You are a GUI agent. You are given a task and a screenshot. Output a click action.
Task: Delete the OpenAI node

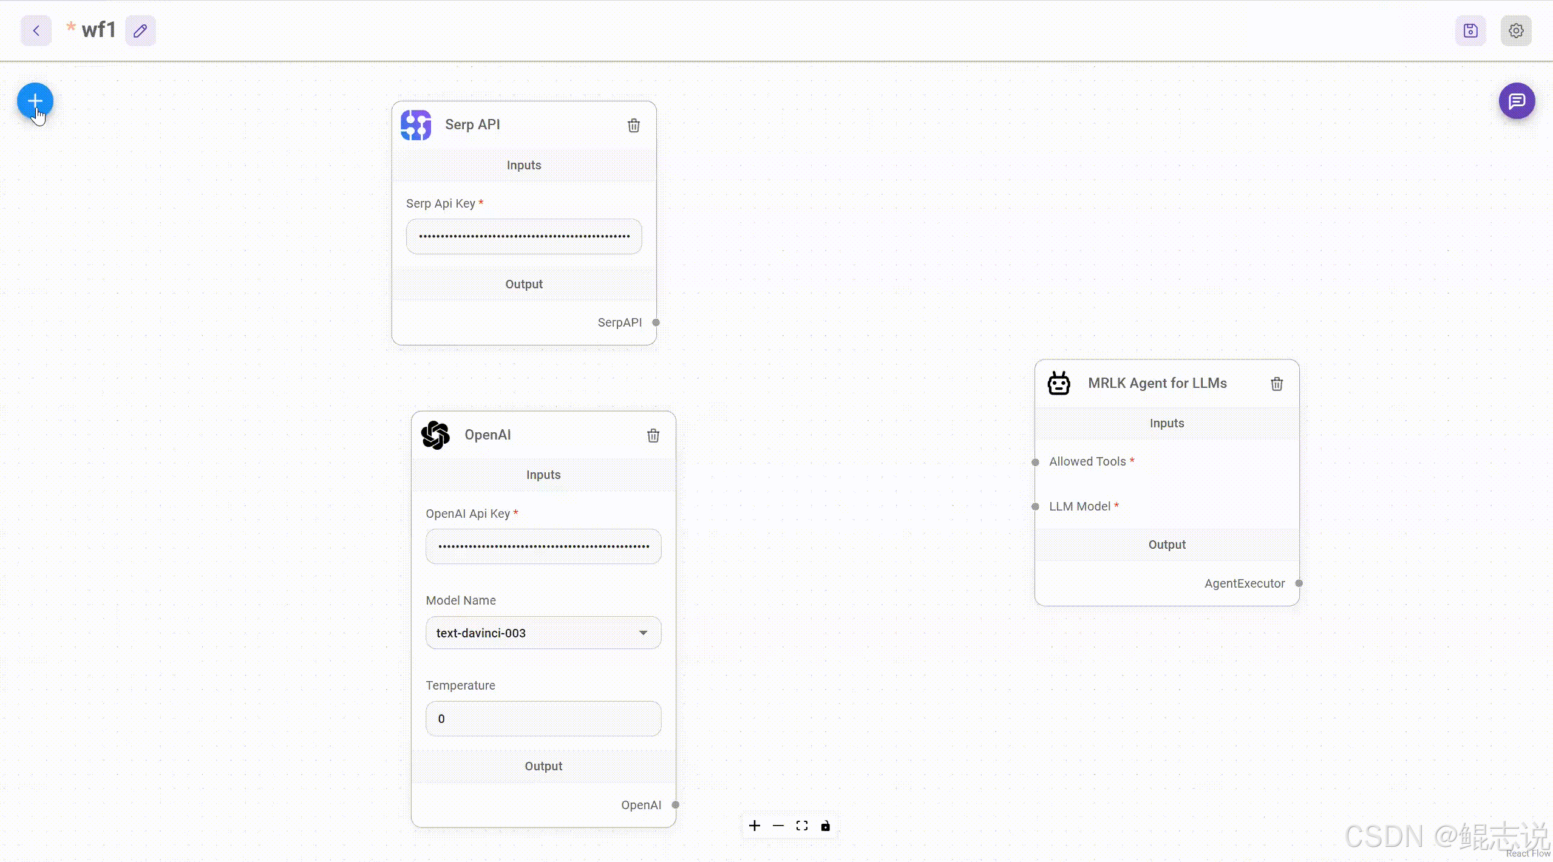653,436
